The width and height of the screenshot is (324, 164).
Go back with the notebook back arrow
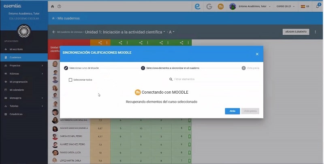(54, 32)
